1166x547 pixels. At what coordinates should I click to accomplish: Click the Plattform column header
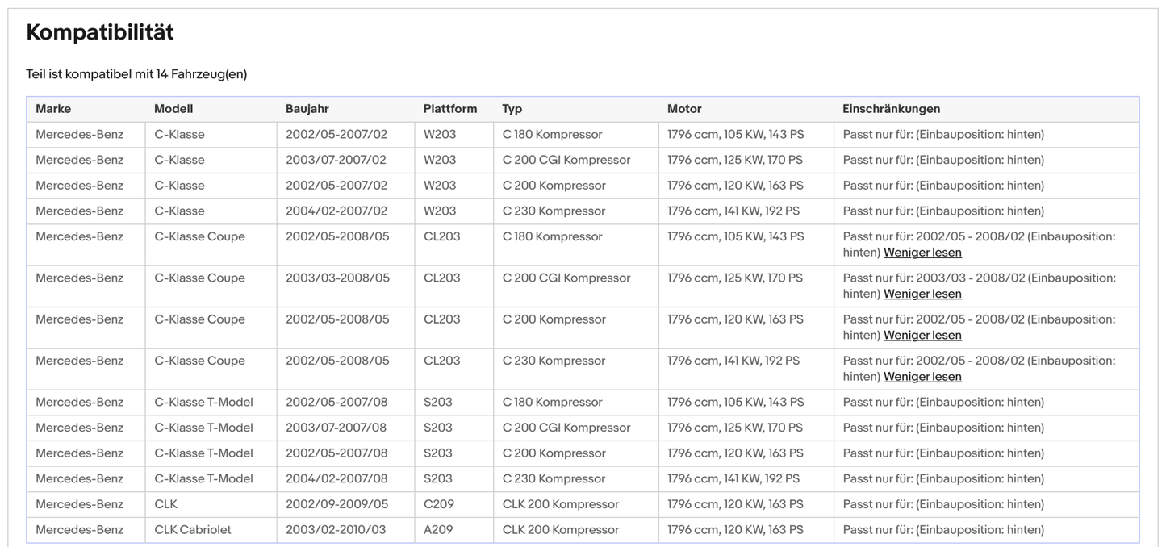(x=449, y=109)
